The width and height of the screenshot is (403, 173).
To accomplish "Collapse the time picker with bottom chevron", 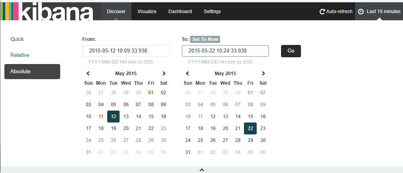I will [202, 170].
